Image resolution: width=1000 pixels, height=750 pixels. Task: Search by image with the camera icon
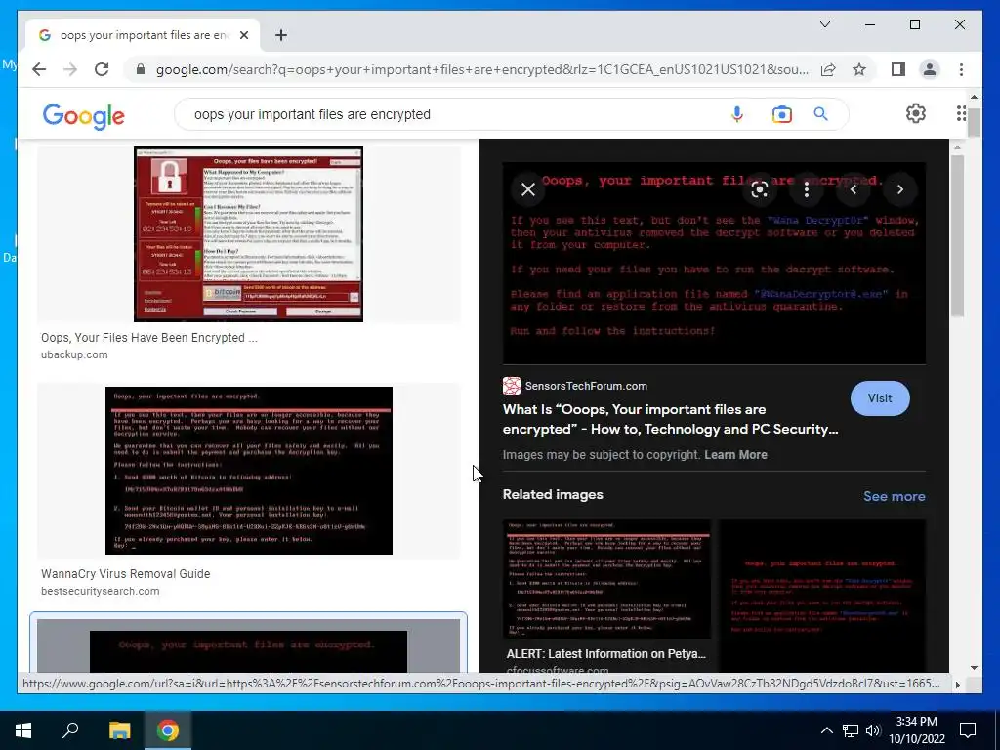(x=782, y=114)
